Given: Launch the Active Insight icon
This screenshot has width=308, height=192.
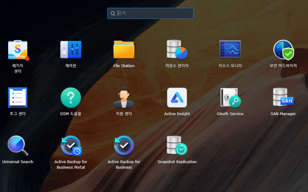Looking at the screenshot, I should coord(177,98).
